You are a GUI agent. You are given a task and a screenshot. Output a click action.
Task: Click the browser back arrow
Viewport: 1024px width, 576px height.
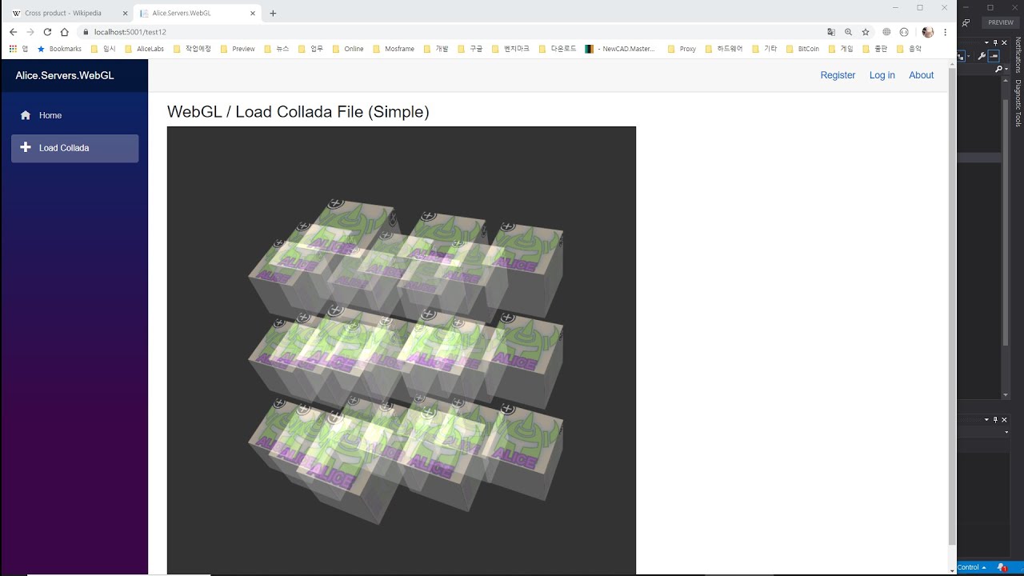click(13, 32)
